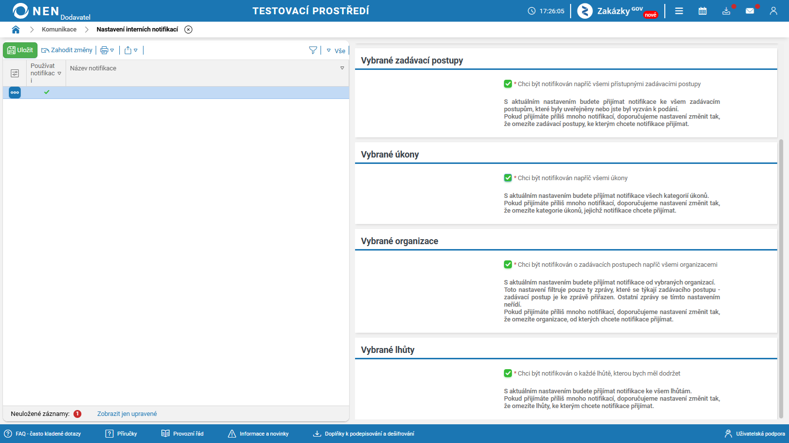Open the 'Vše' filter dropdown

click(x=336, y=51)
